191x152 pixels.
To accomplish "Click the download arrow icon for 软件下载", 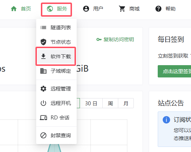I will [x=43, y=56].
